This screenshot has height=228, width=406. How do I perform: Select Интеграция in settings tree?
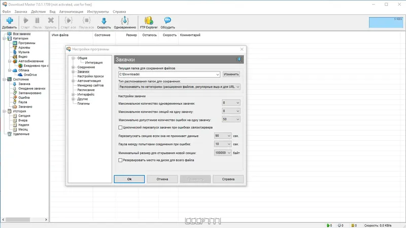94,62
